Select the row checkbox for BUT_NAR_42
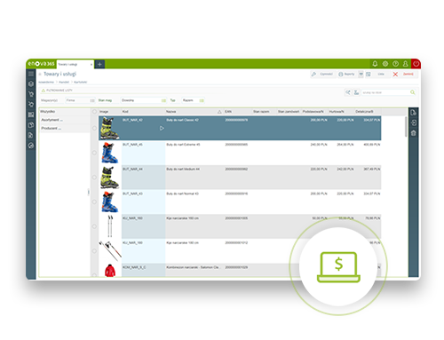 [x=94, y=128]
